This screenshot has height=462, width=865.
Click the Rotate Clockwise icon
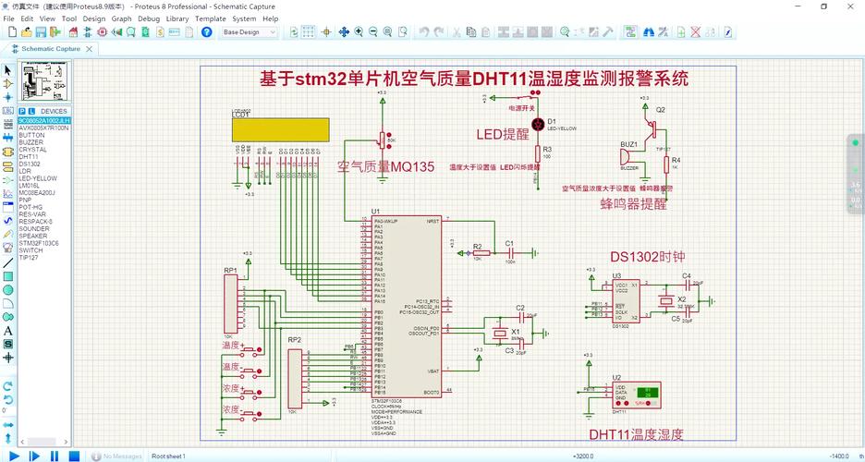(x=7, y=386)
